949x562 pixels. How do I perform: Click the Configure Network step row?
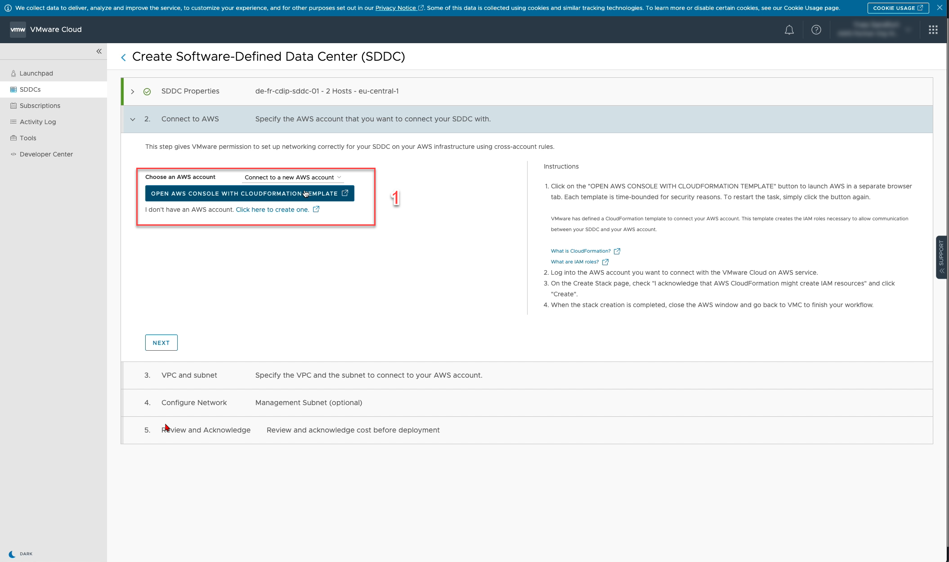click(x=527, y=403)
